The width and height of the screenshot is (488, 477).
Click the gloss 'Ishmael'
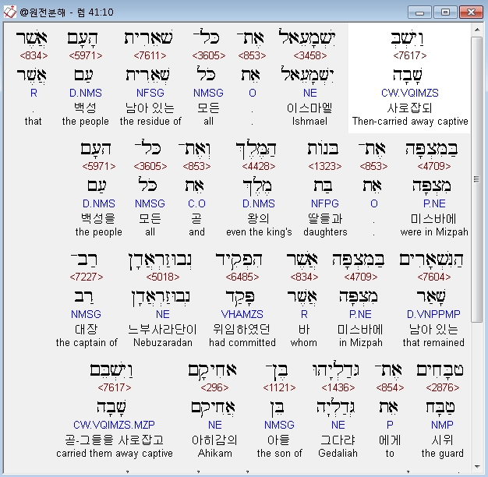coord(309,122)
